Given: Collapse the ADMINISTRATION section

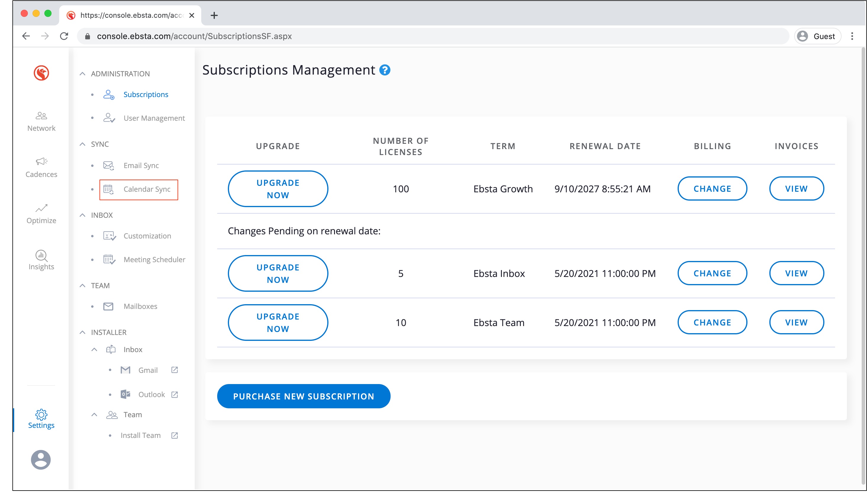Looking at the screenshot, I should [83, 74].
